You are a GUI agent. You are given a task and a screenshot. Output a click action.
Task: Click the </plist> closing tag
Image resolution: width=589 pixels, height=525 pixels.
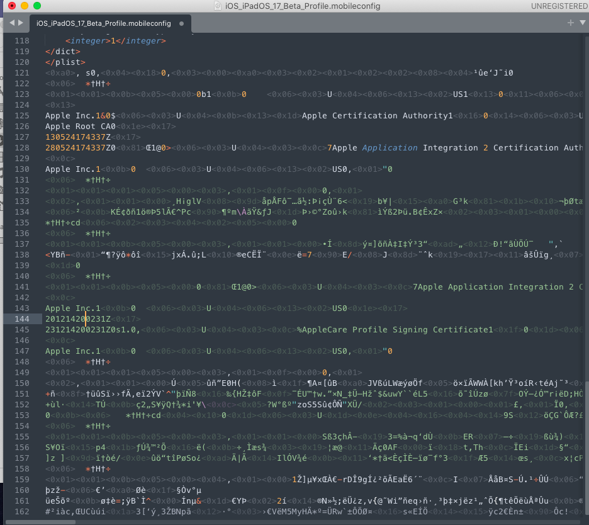(x=65, y=62)
